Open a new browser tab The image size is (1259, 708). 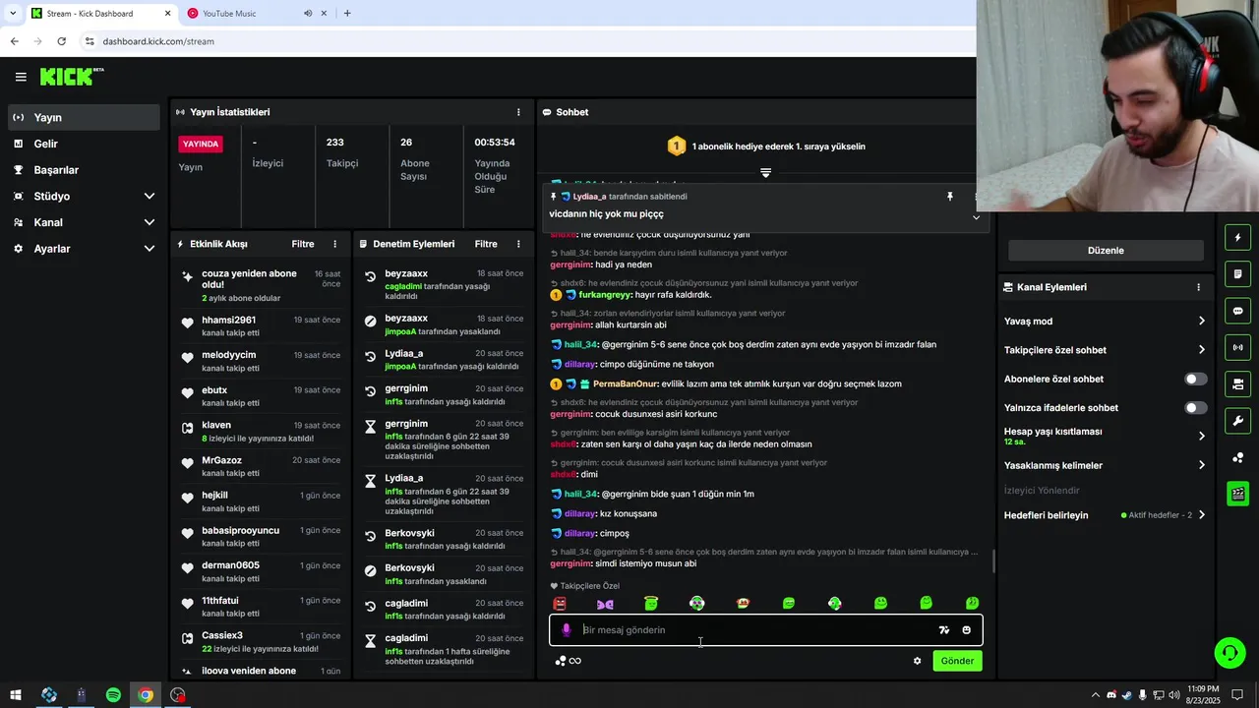click(347, 13)
